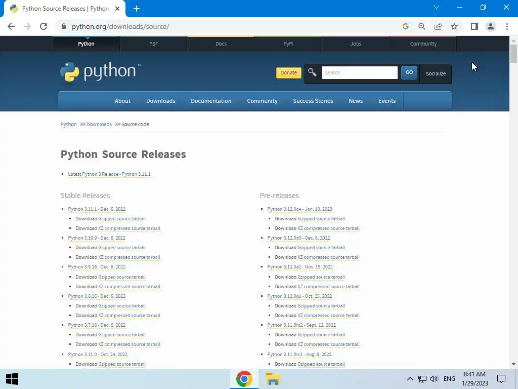This screenshot has height=389, width=518.
Task: Open the Events menu
Action: coord(387,101)
